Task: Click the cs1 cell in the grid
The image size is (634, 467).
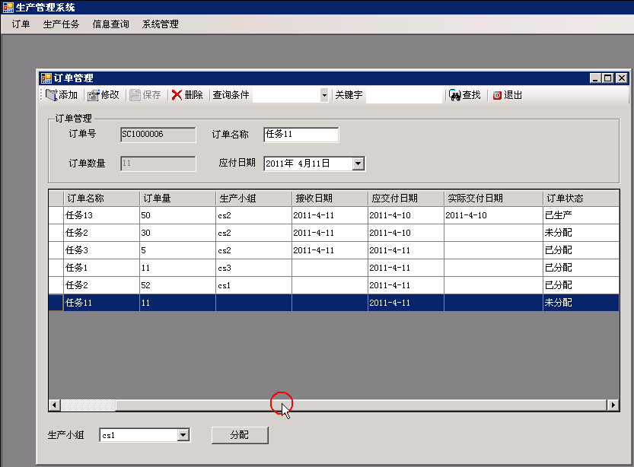Action: [253, 285]
